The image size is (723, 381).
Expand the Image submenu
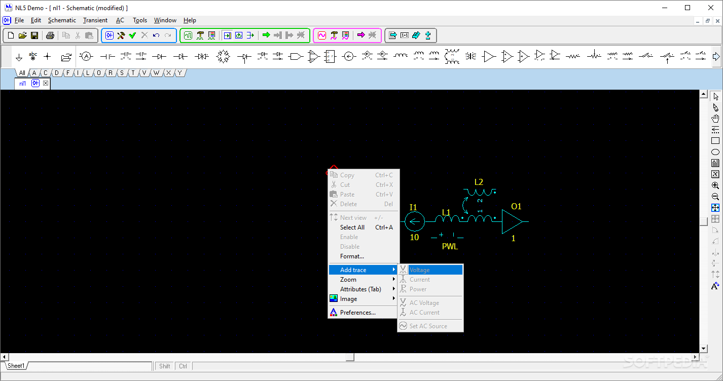click(364, 299)
